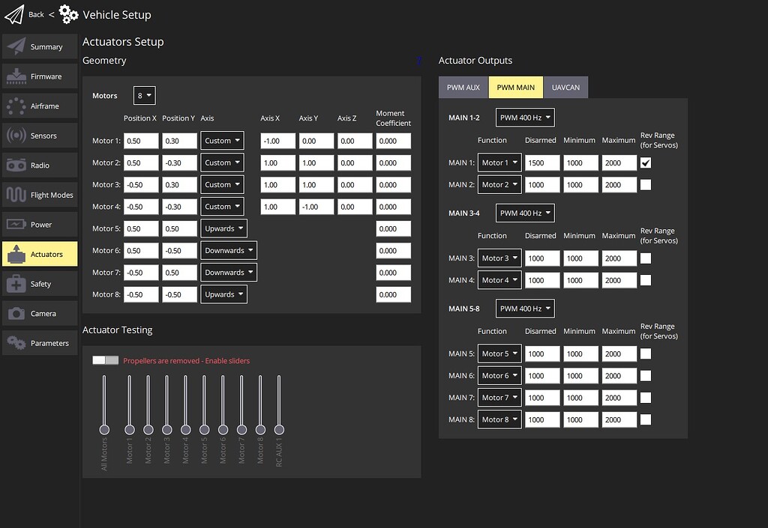Open the Motors count dropdown
768x528 pixels.
point(144,96)
